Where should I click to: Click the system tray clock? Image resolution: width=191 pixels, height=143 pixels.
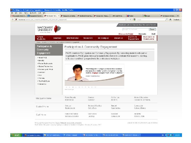tap(177, 135)
